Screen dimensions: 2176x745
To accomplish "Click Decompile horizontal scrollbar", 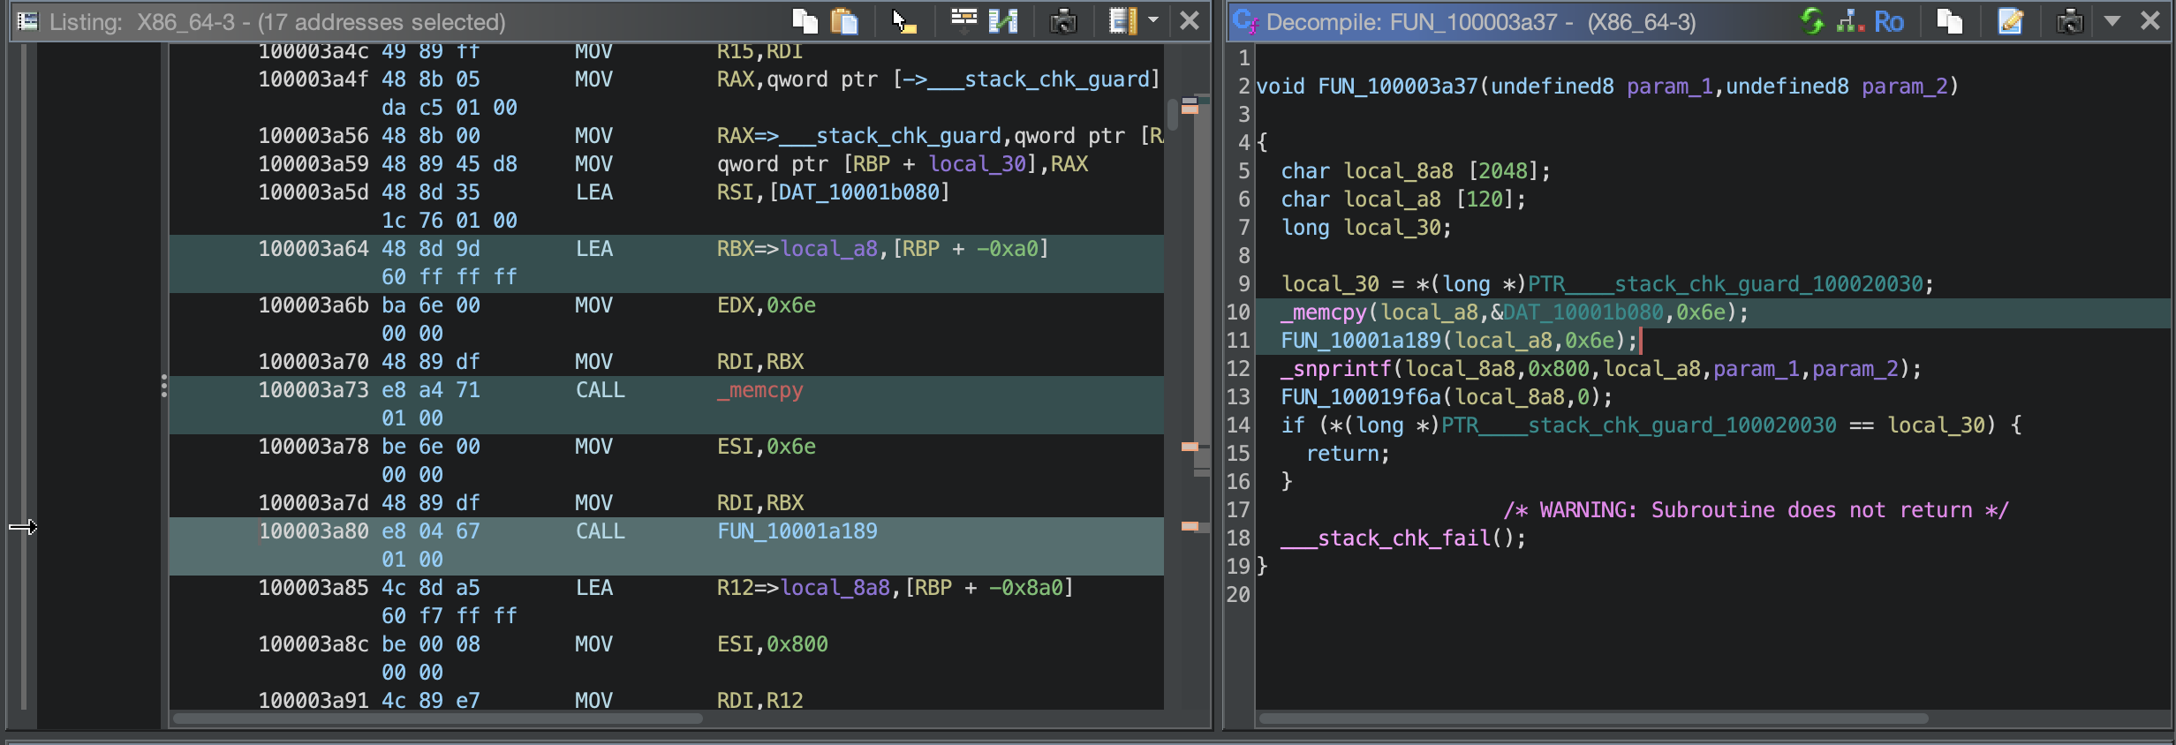I will tap(1593, 719).
